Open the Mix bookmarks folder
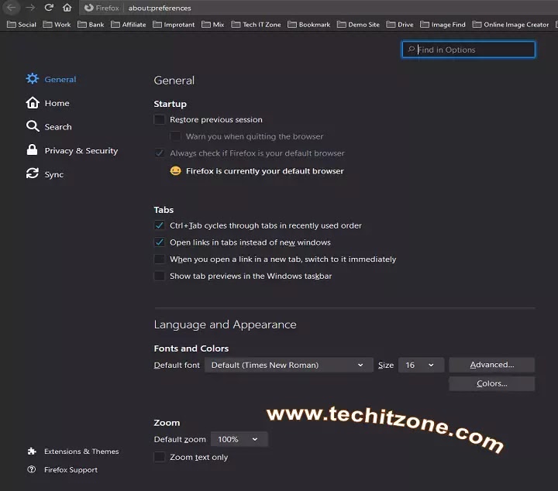This screenshot has height=491, width=558. coord(212,25)
